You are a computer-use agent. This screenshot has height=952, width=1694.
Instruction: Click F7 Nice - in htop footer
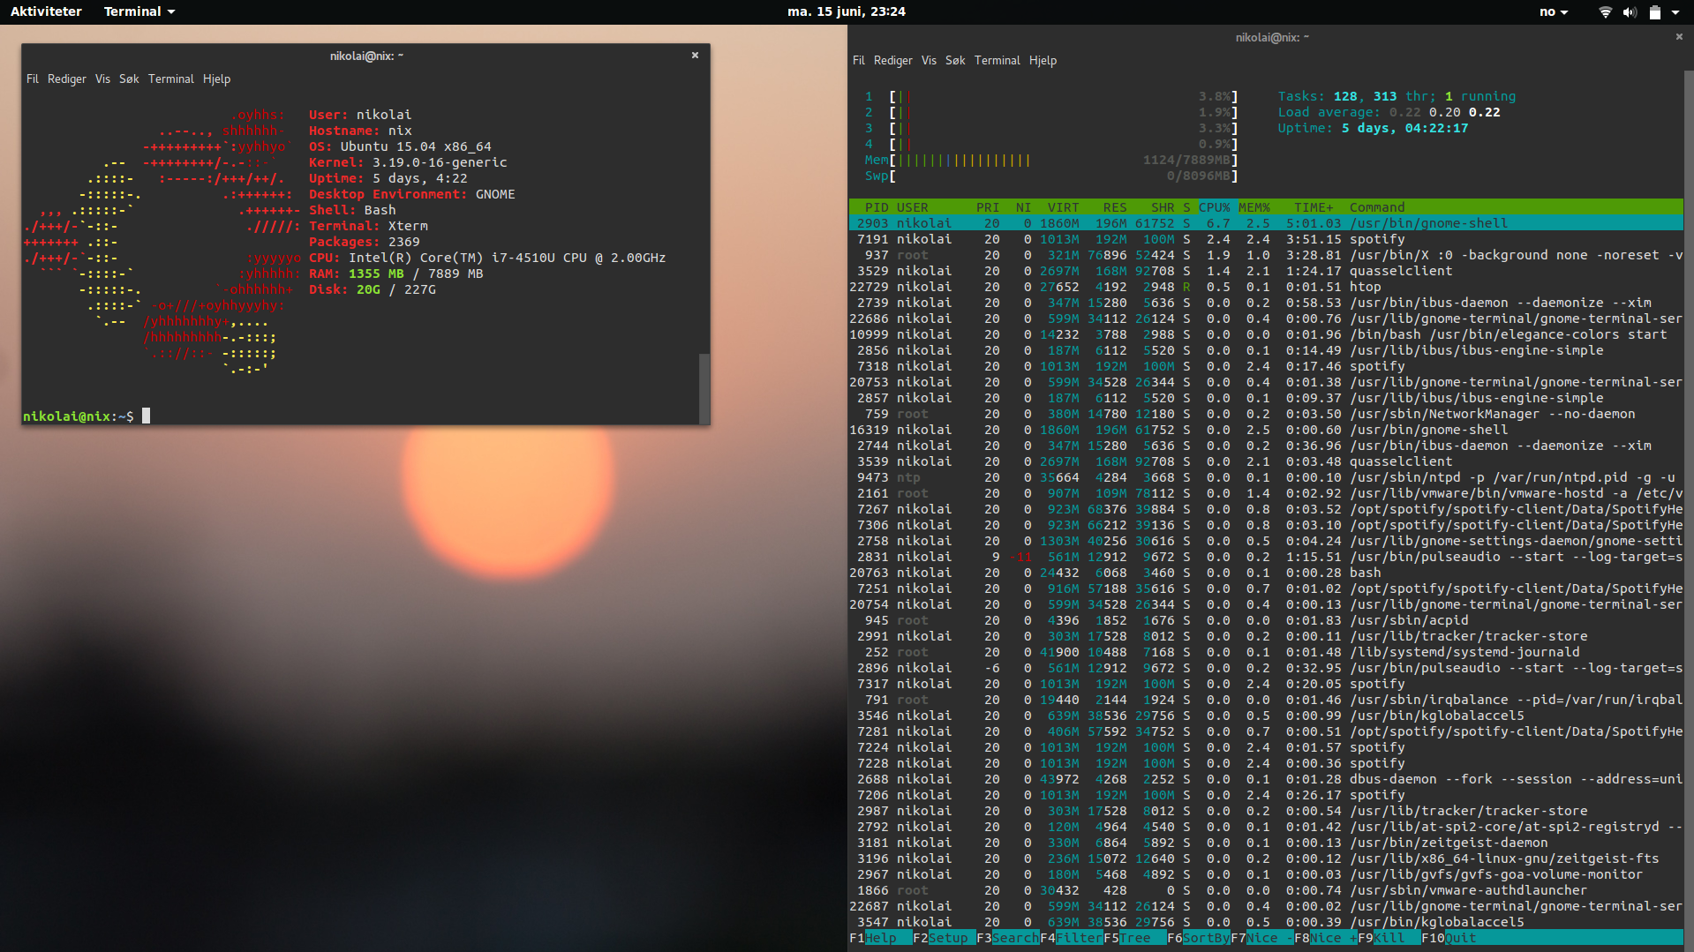click(1261, 938)
